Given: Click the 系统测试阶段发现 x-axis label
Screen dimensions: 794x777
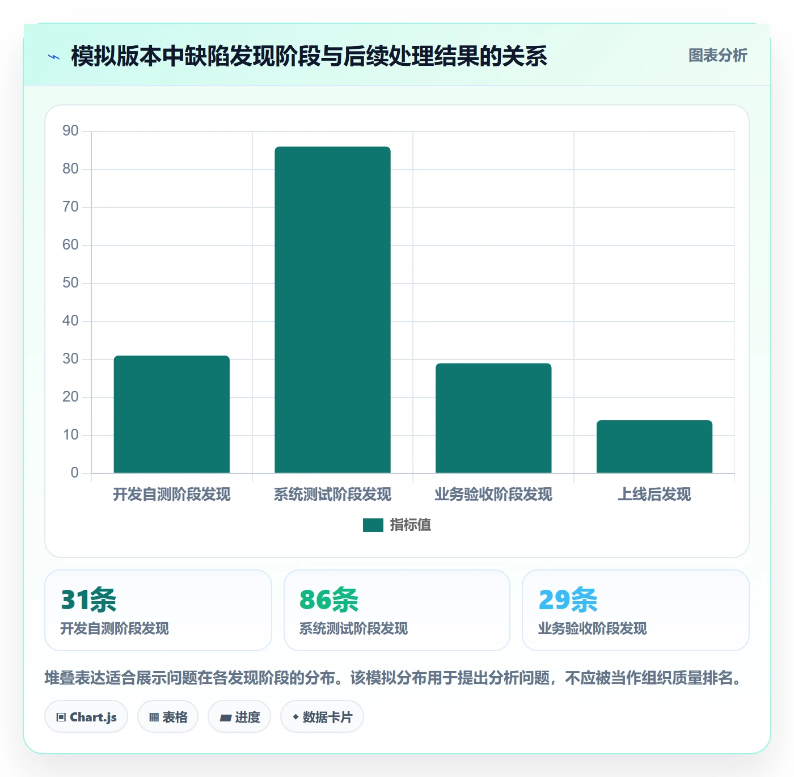Looking at the screenshot, I should [333, 495].
